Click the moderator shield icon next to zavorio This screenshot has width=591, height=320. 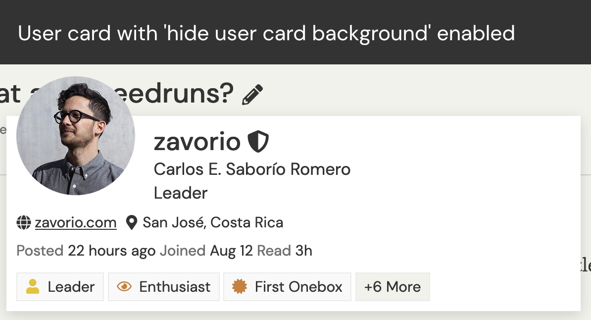tap(258, 142)
